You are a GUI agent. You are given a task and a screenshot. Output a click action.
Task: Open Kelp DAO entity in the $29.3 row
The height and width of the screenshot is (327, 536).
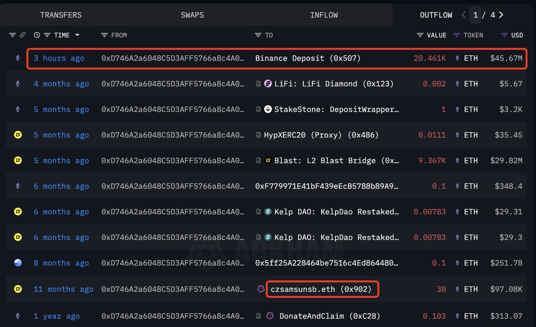click(x=337, y=237)
